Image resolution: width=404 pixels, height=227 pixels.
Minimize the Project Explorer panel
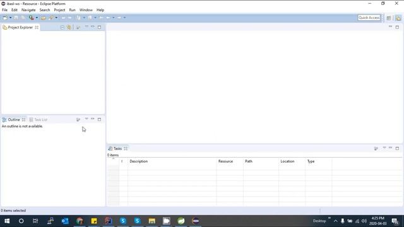[93, 26]
